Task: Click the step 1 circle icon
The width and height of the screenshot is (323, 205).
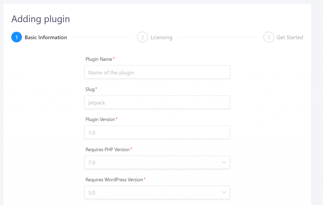Action: point(16,37)
